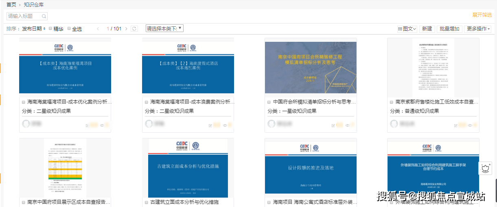Refresh the knowledge list
Image resolution: width=497 pixels, height=207 pixels.
(134, 29)
